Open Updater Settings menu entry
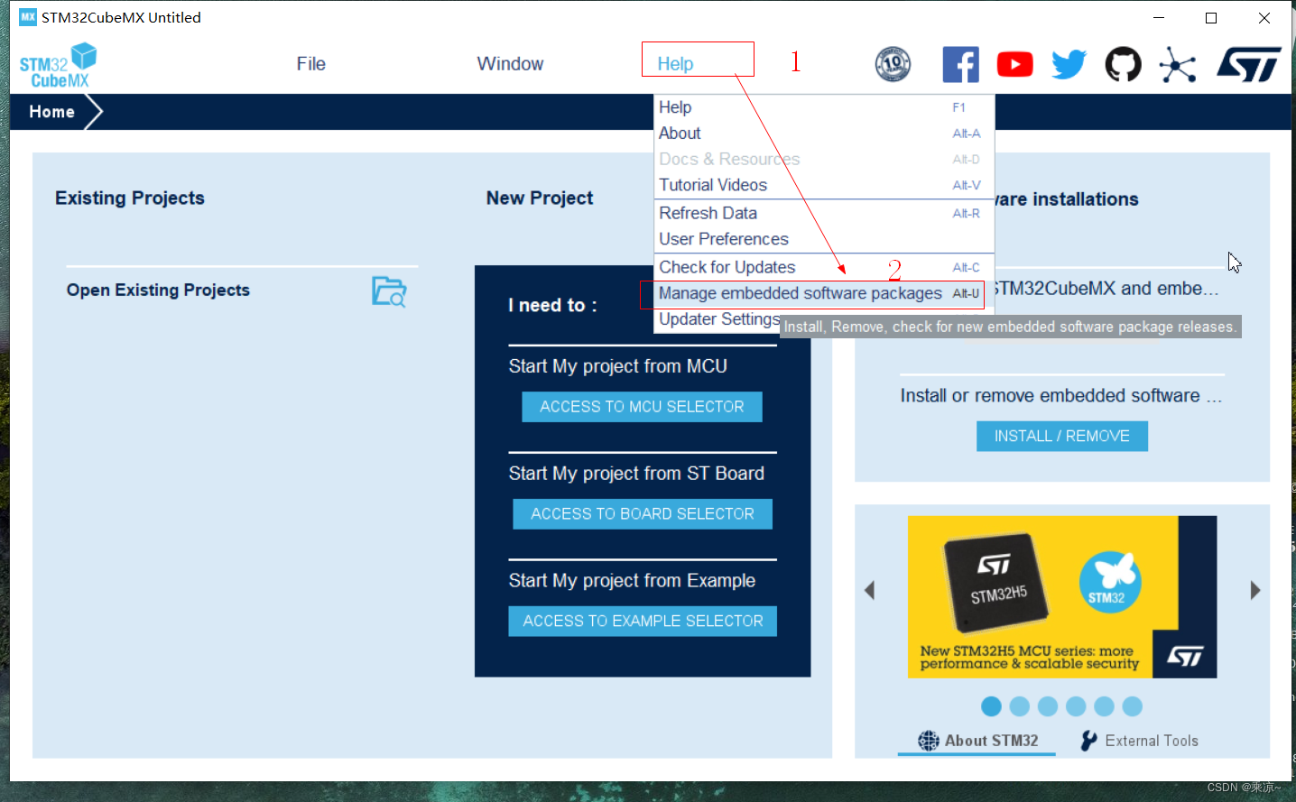 pyautogui.click(x=718, y=319)
